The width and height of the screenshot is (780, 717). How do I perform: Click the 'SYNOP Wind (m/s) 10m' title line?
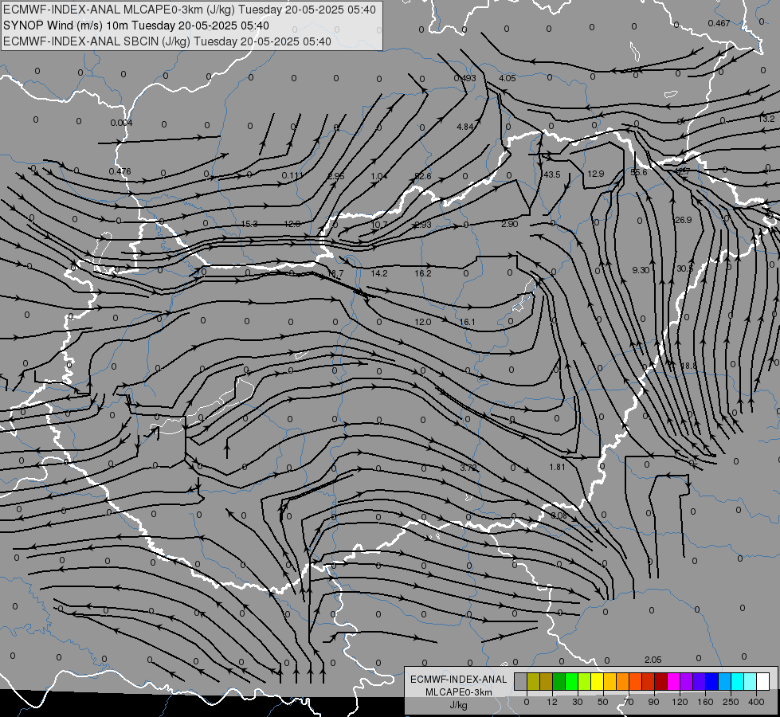click(135, 25)
